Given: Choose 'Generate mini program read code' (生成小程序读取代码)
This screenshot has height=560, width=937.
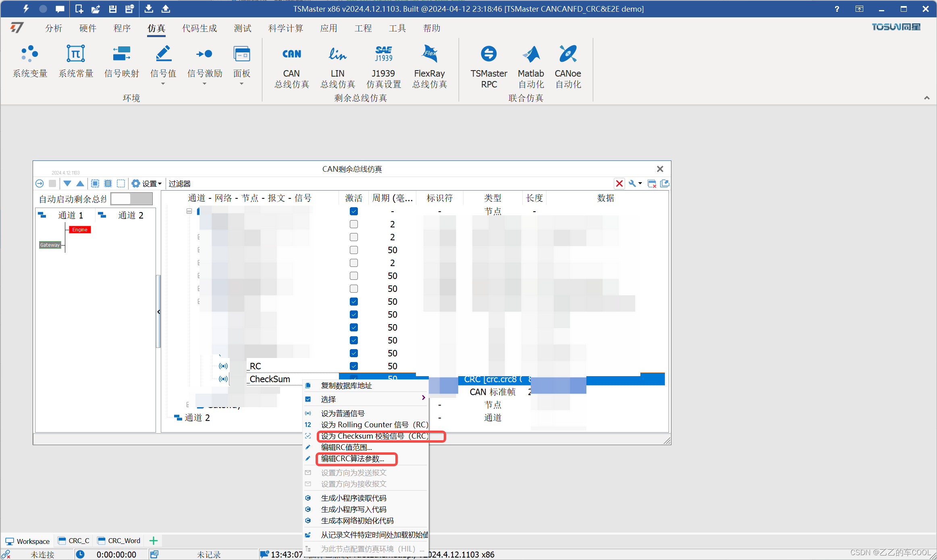Looking at the screenshot, I should [366, 498].
